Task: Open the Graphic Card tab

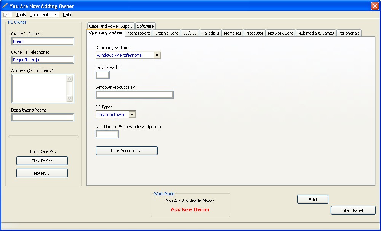Action: pos(166,33)
